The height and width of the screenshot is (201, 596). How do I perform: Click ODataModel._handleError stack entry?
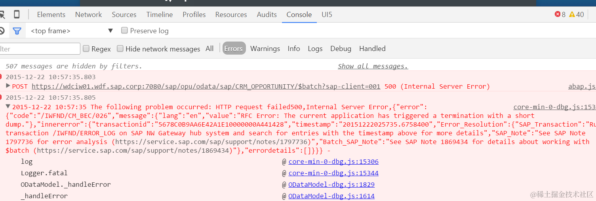click(x=66, y=184)
